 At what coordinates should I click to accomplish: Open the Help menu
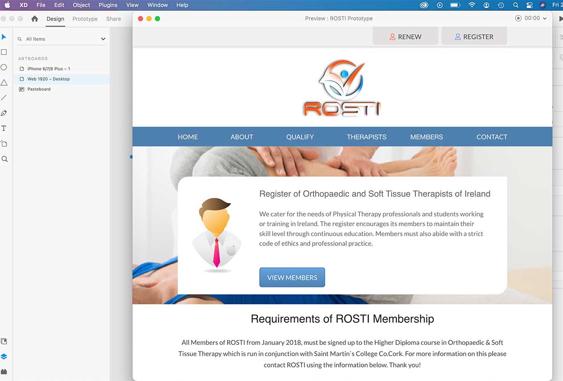(182, 5)
